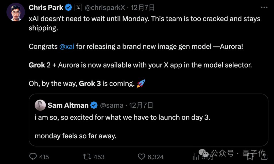Like the tweet with heart icon
274x164 pixels.
[142, 157]
